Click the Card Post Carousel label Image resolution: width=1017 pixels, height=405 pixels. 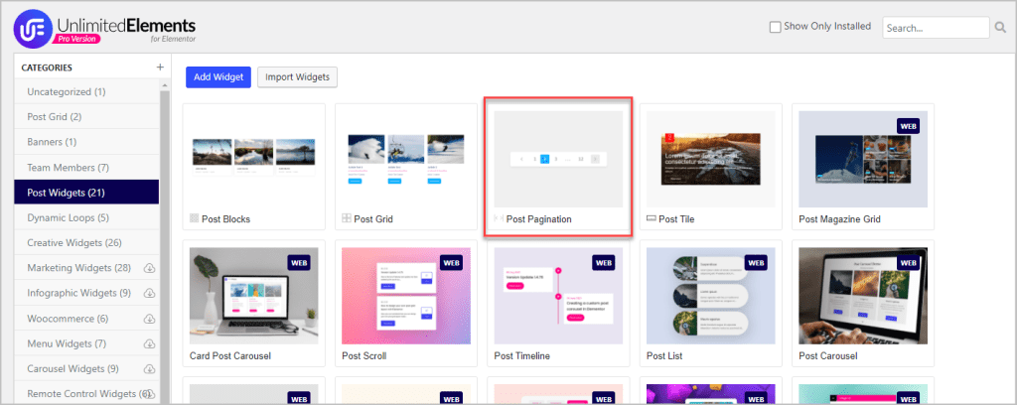tap(230, 355)
